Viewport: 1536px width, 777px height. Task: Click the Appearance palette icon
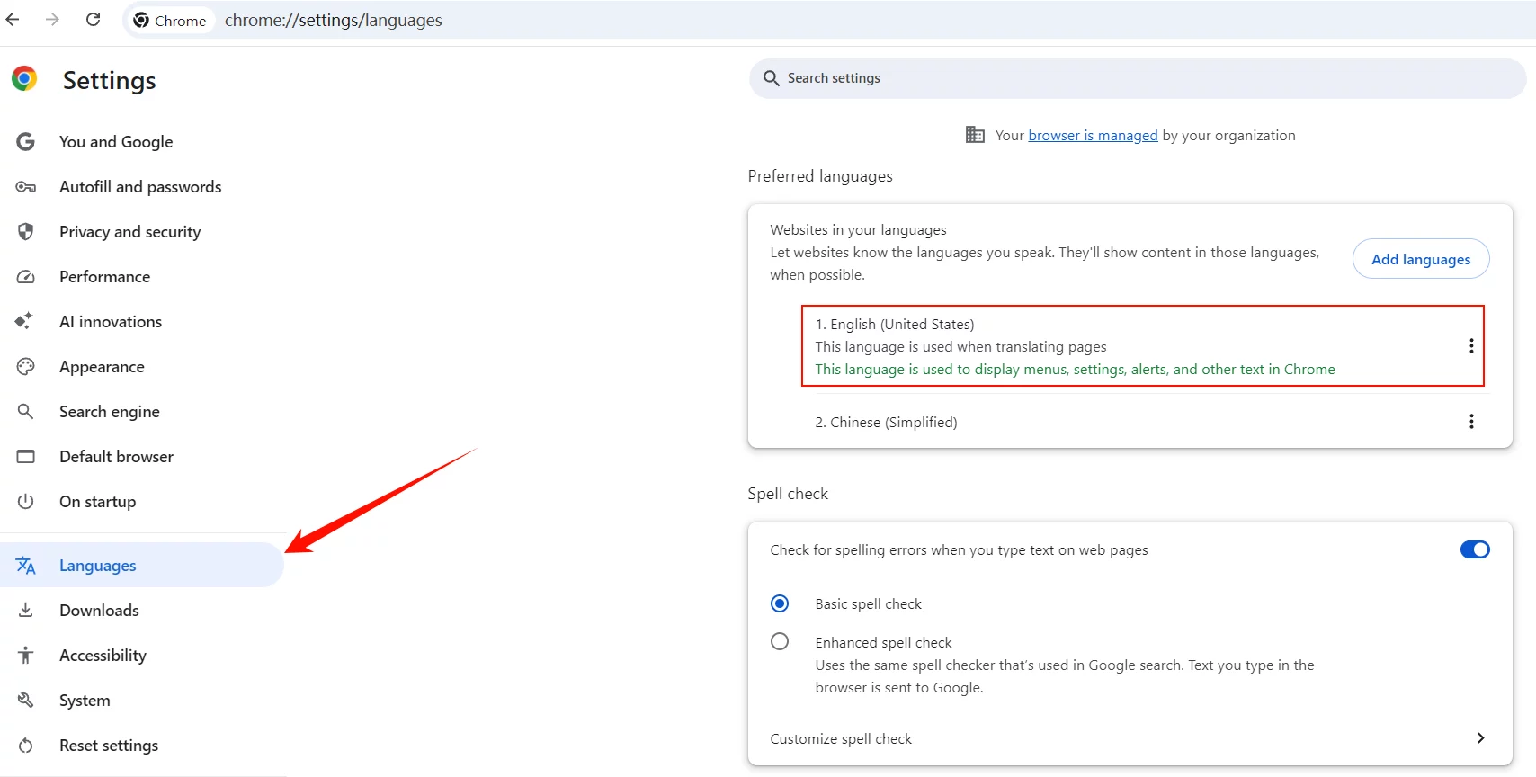26,367
